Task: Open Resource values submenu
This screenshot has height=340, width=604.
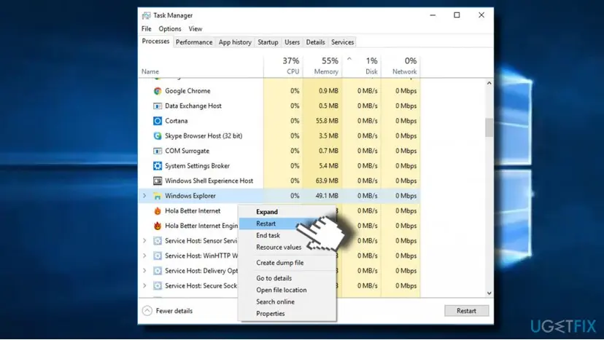Action: point(287,248)
